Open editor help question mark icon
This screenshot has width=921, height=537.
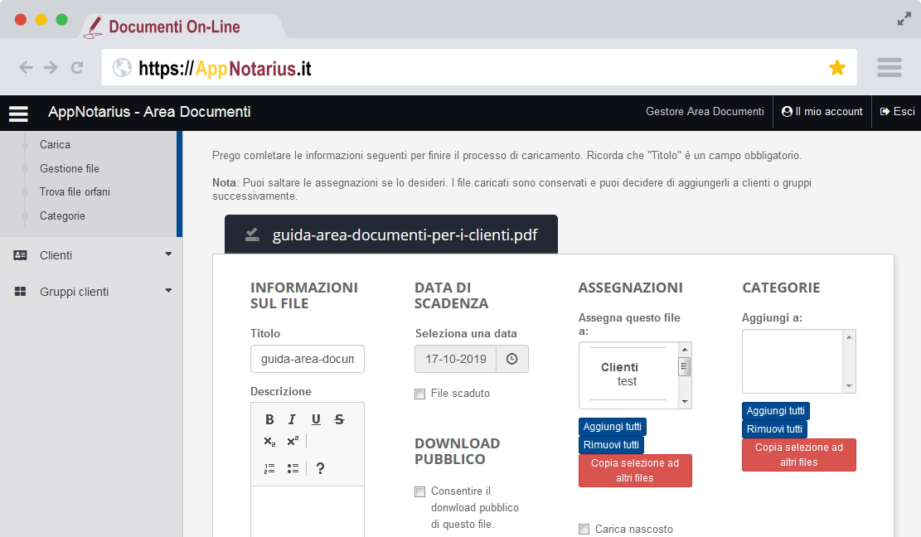[321, 468]
